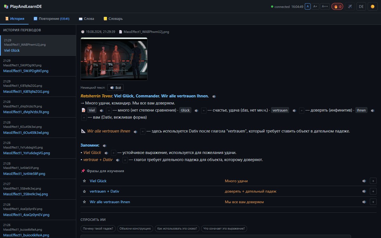Open history entry MassEffect1_SWJPDgitKf.png
Screen dimensions: 381x238
coord(38,66)
